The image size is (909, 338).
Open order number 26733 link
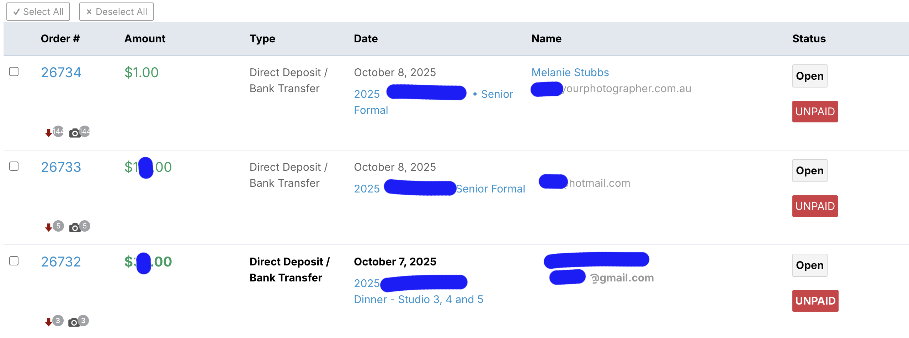[61, 167]
